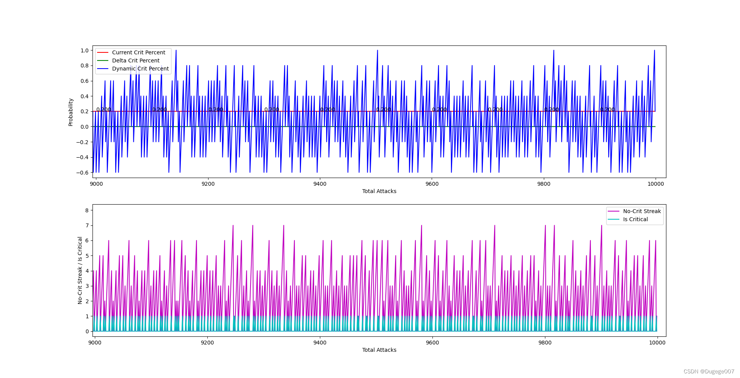Click the 3 tick on the streak axis
The height and width of the screenshot is (378, 740).
(87, 286)
